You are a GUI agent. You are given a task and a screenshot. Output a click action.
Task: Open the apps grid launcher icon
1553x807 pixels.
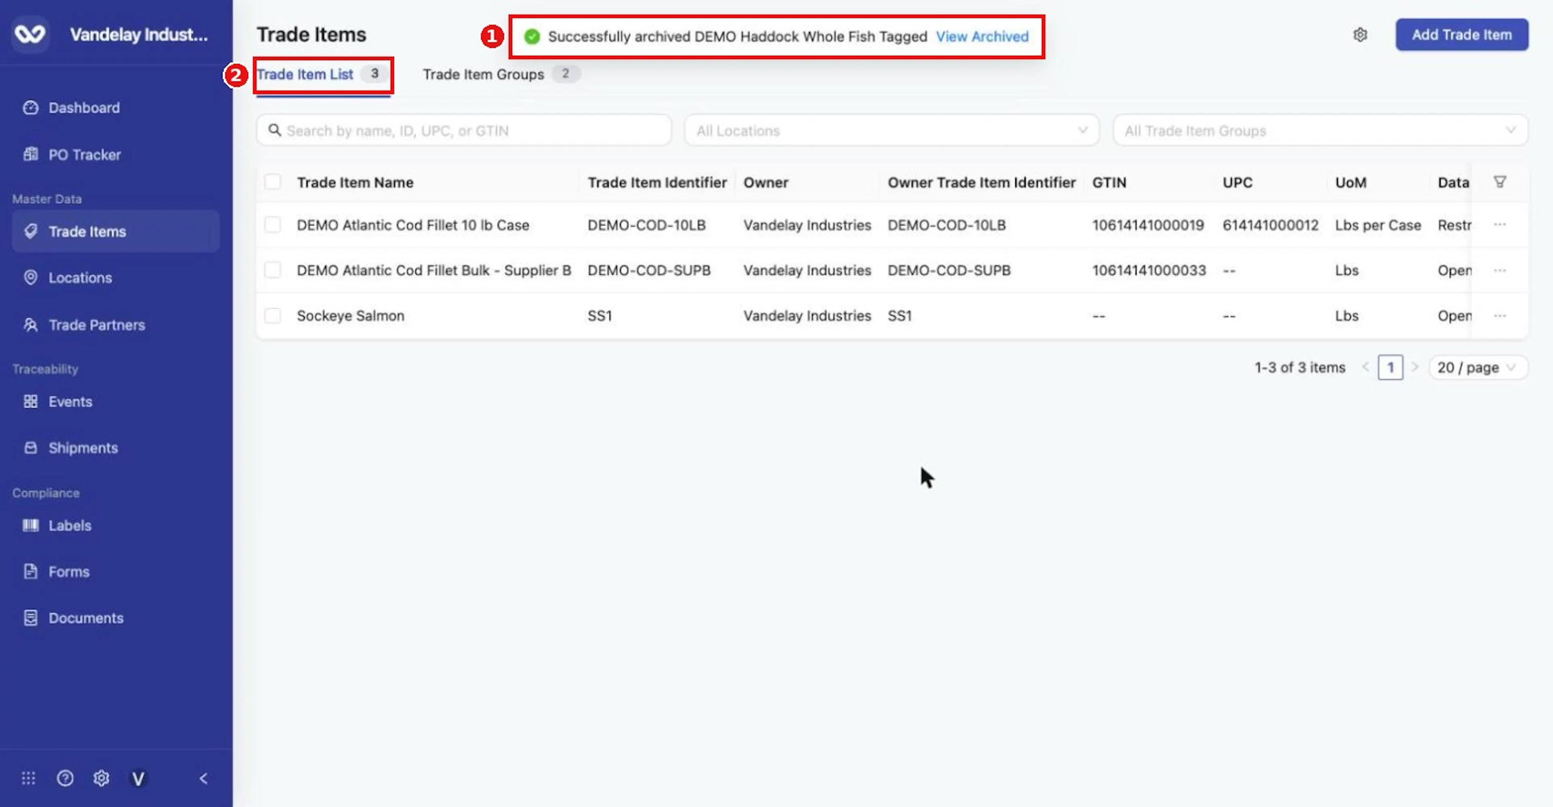pyautogui.click(x=28, y=778)
